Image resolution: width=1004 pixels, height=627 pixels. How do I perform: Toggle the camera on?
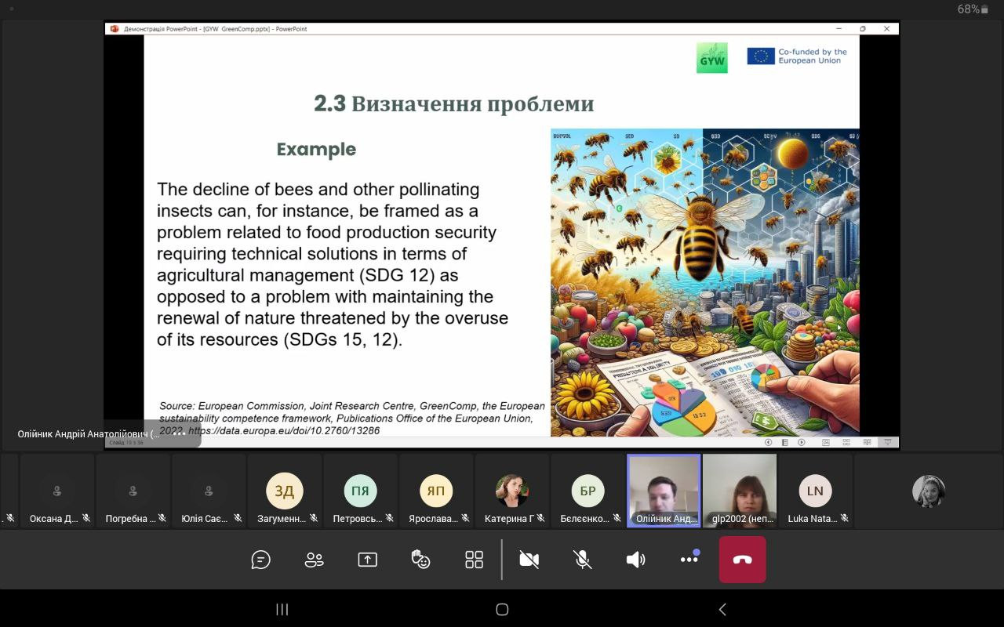click(529, 560)
